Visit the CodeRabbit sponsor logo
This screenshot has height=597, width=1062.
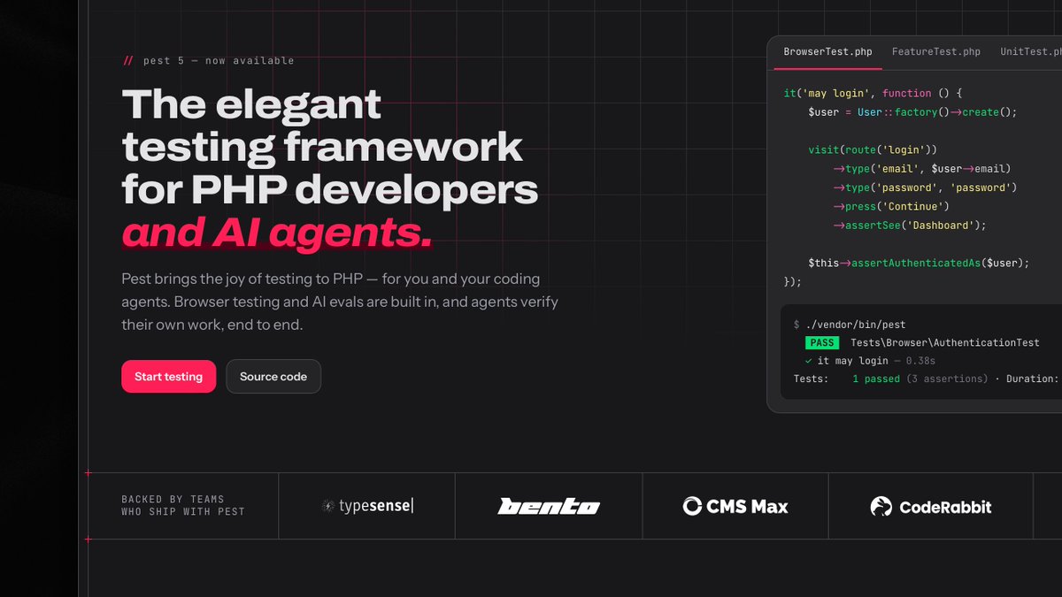click(931, 507)
